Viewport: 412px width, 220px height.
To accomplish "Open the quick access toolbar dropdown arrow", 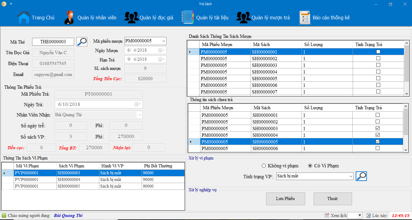I will 11,4.
